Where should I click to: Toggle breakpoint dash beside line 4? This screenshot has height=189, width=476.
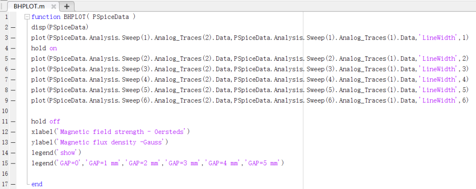click(13, 48)
